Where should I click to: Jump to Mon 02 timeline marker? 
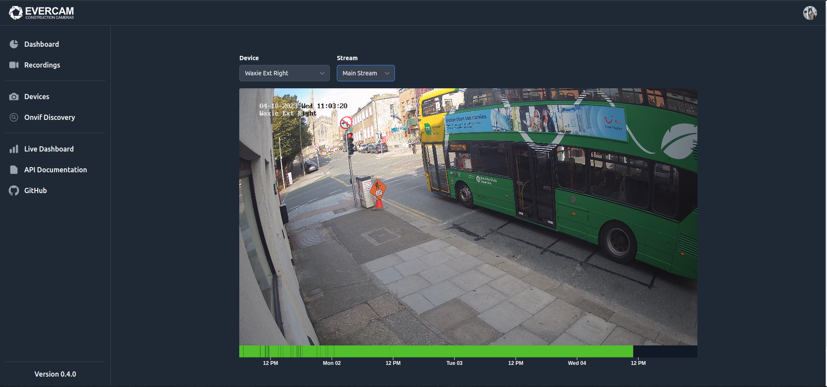point(332,363)
